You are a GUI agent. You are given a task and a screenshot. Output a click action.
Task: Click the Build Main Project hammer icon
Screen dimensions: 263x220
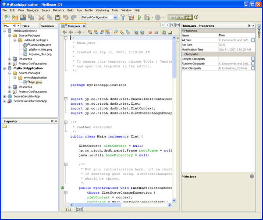[x=123, y=18]
